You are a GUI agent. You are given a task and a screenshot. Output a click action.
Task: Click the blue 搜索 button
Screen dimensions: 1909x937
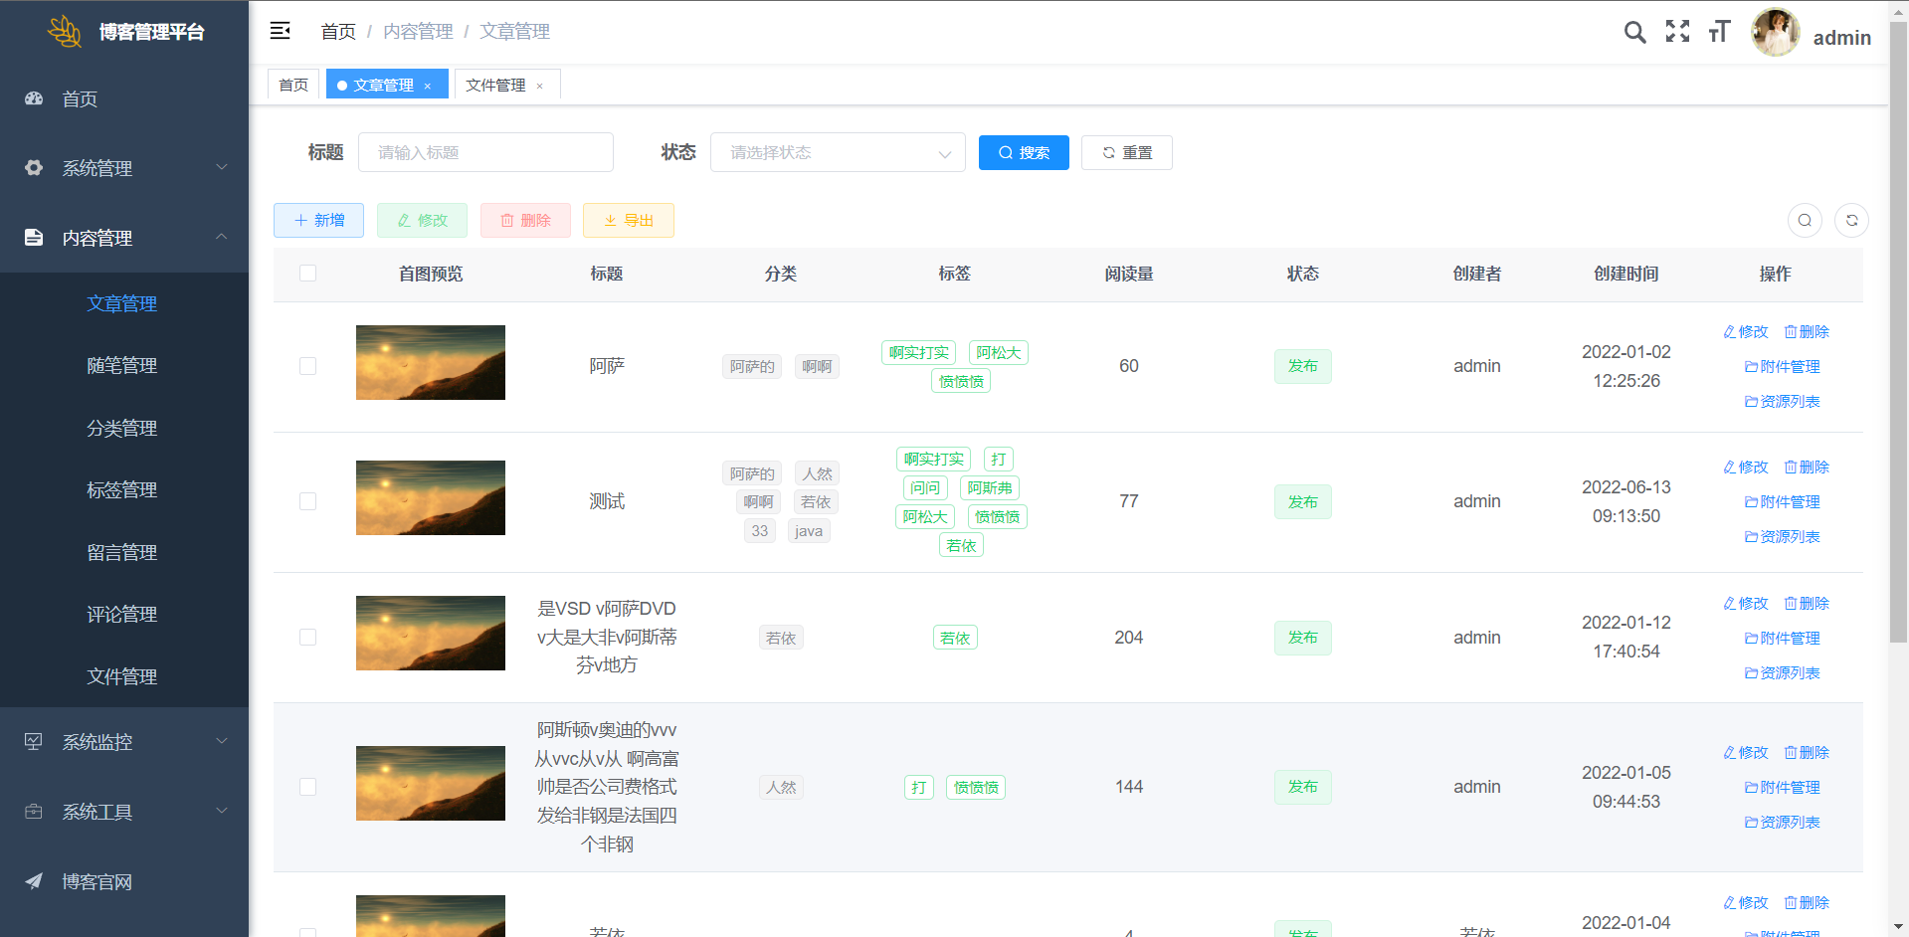(1023, 153)
